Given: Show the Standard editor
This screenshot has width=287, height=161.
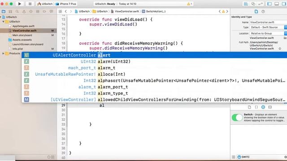Looking at the screenshot, I should [246, 4].
